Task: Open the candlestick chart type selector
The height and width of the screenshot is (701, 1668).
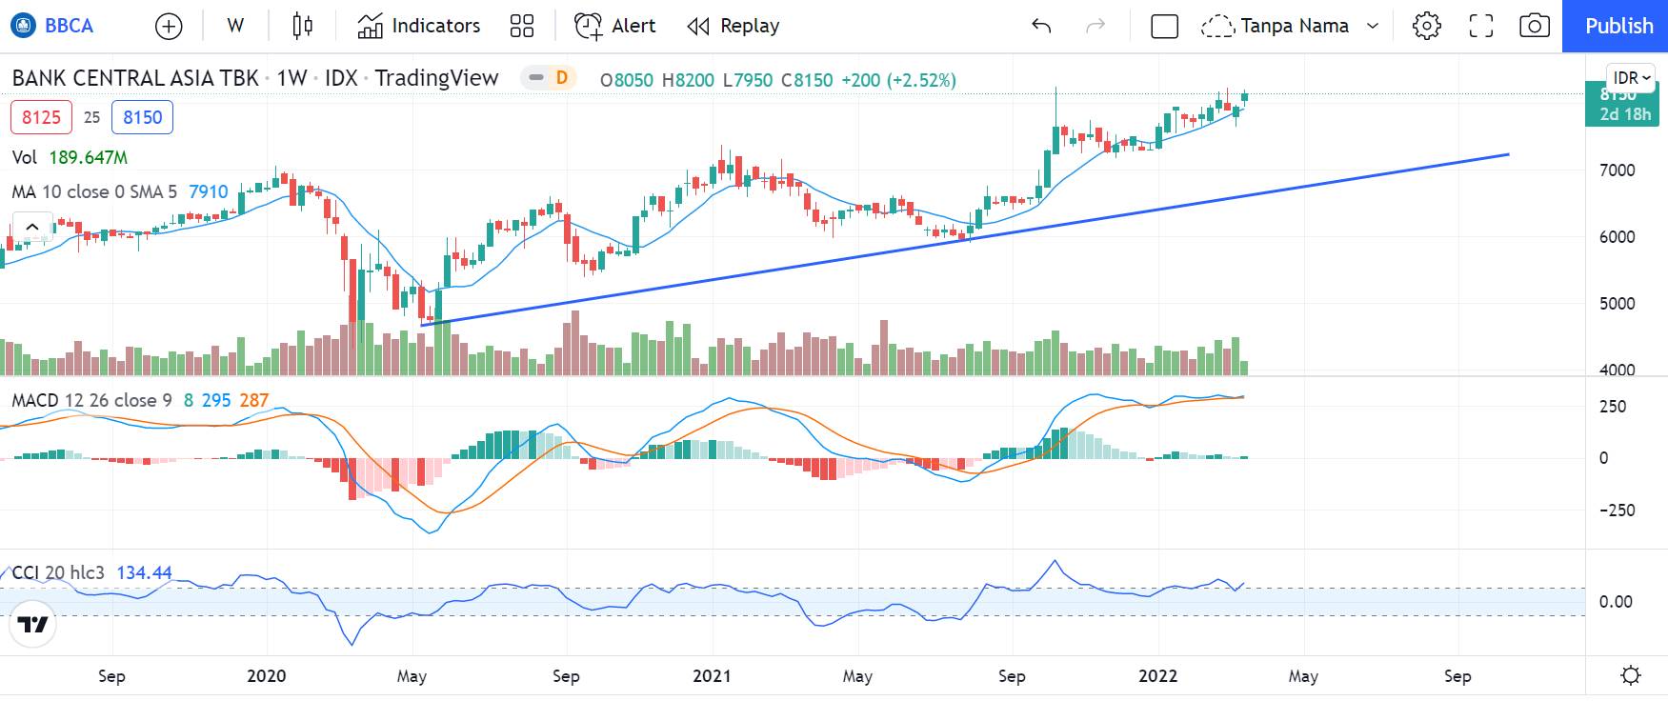Action: 302,26
